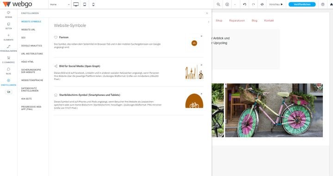The image size is (333, 176).
Task: Select the Progressive Web-App (PWA) tab
Action: [31, 108]
